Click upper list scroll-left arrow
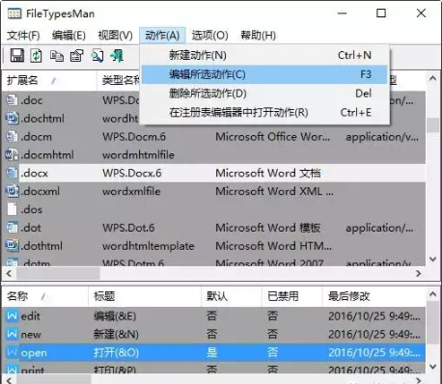Viewport: 442px width, 384px height. pos(9,273)
